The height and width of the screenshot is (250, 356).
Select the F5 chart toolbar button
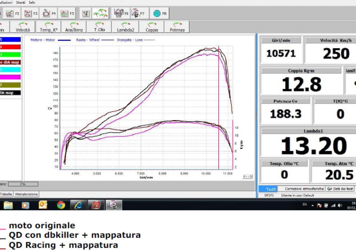tap(67, 13)
